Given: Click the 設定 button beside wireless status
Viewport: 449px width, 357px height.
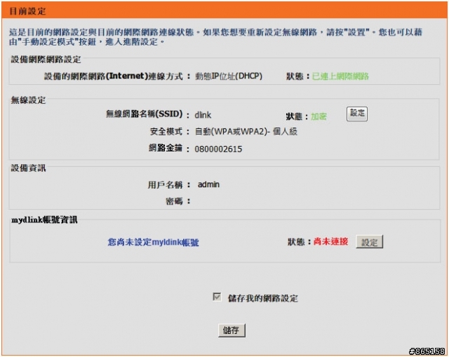Looking at the screenshot, I should click(357, 114).
